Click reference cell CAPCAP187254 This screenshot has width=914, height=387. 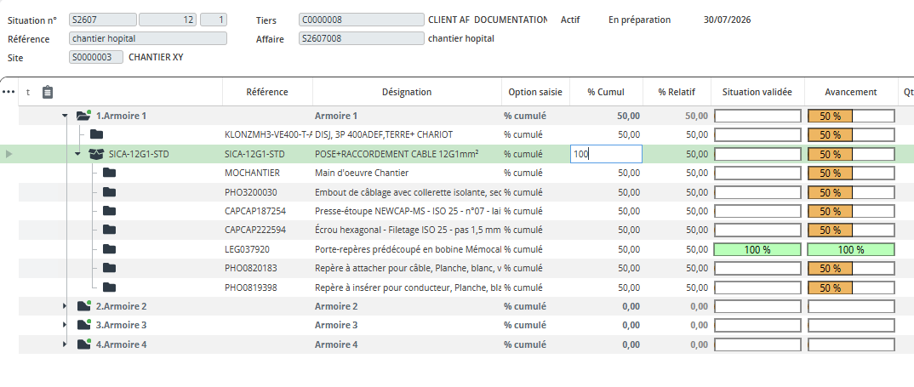click(255, 211)
